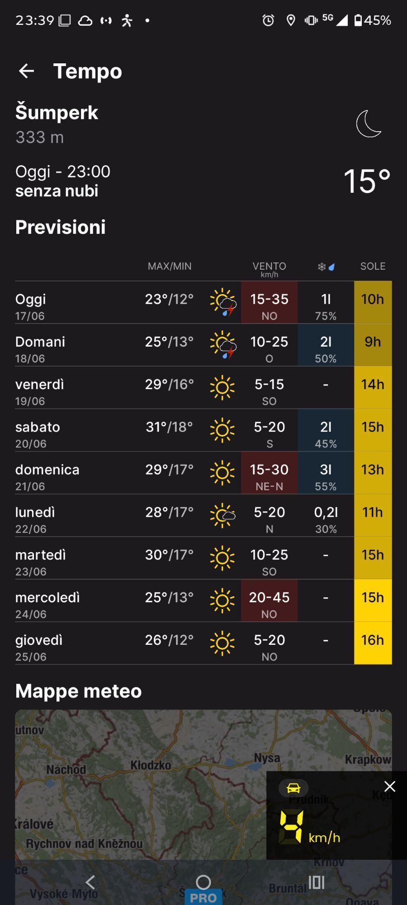Tap the VENTO km/h column header
Image resolution: width=407 pixels, height=905 pixels.
269,269
